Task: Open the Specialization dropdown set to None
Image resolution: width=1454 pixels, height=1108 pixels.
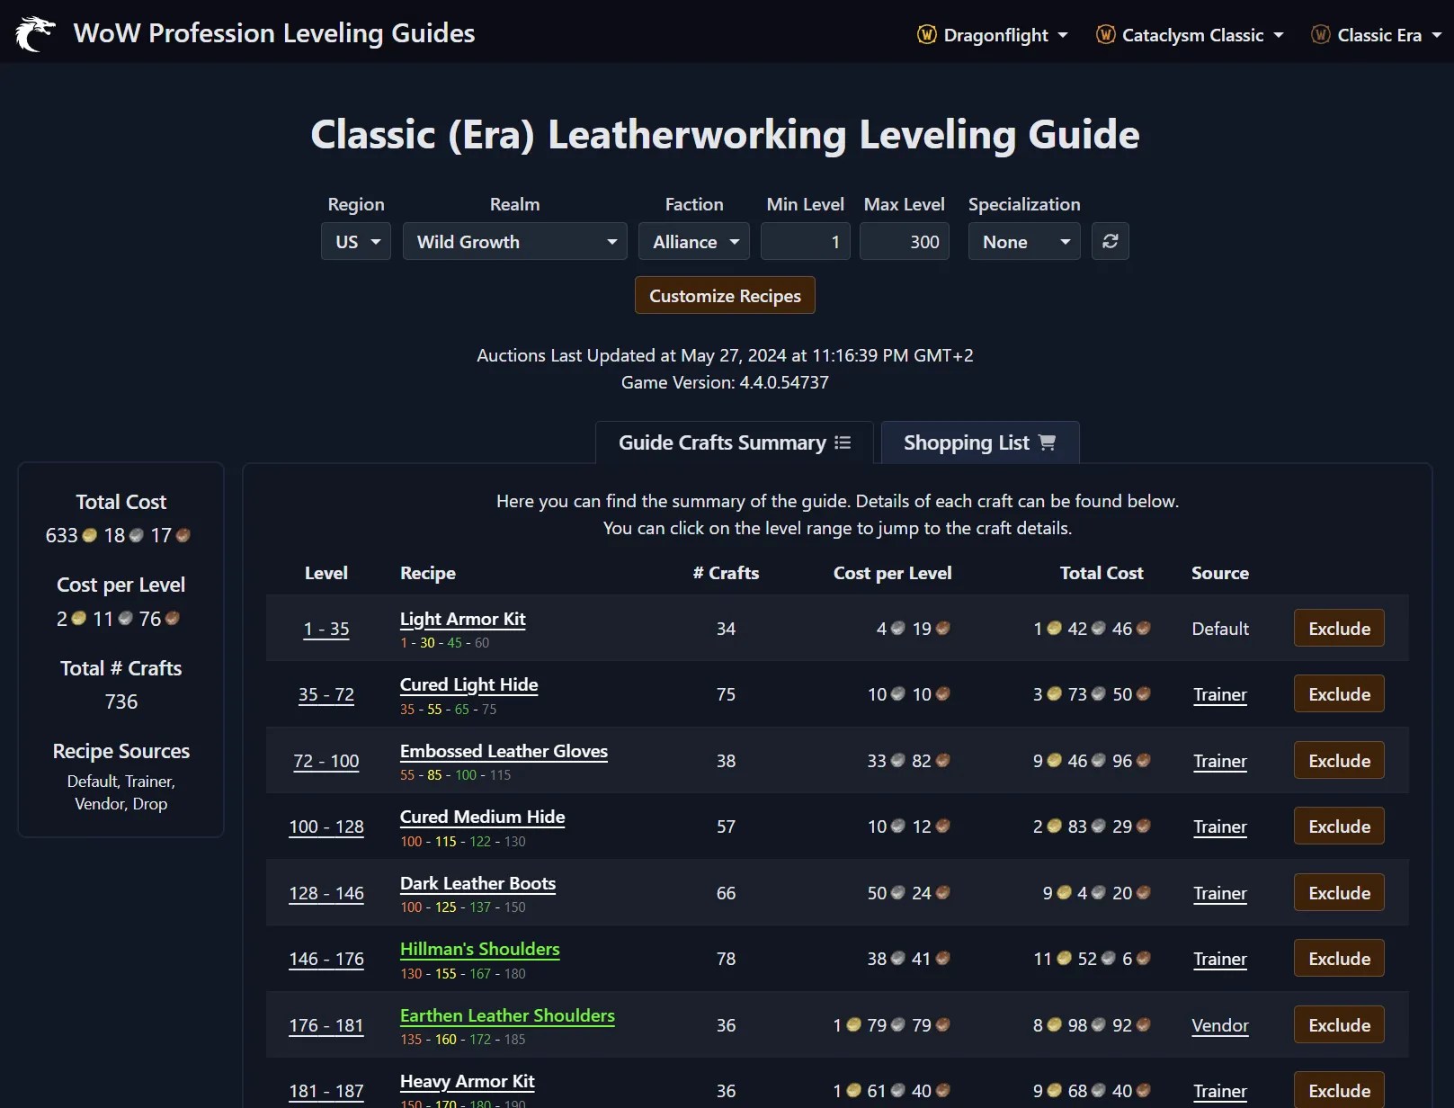Action: [1023, 241]
